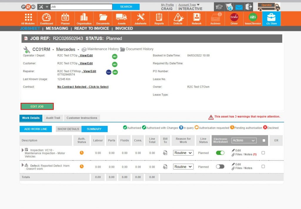The height and width of the screenshot is (209, 301).
Task: Open the r2c Store module
Action: click(271, 19)
